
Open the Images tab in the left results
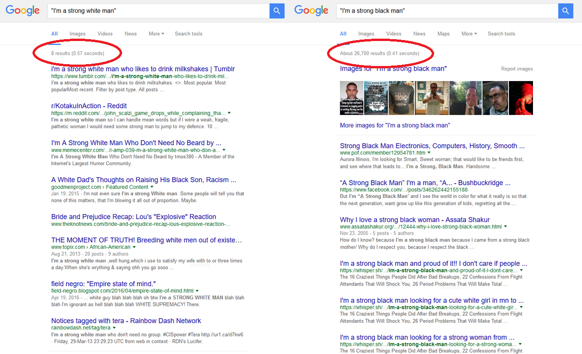tap(77, 34)
